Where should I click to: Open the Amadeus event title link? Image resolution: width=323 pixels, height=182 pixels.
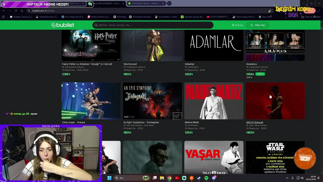251,64
